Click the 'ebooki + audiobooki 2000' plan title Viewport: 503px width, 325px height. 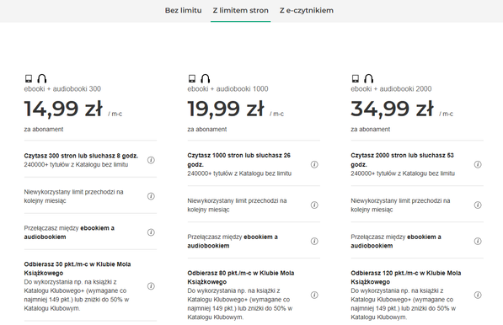click(391, 88)
